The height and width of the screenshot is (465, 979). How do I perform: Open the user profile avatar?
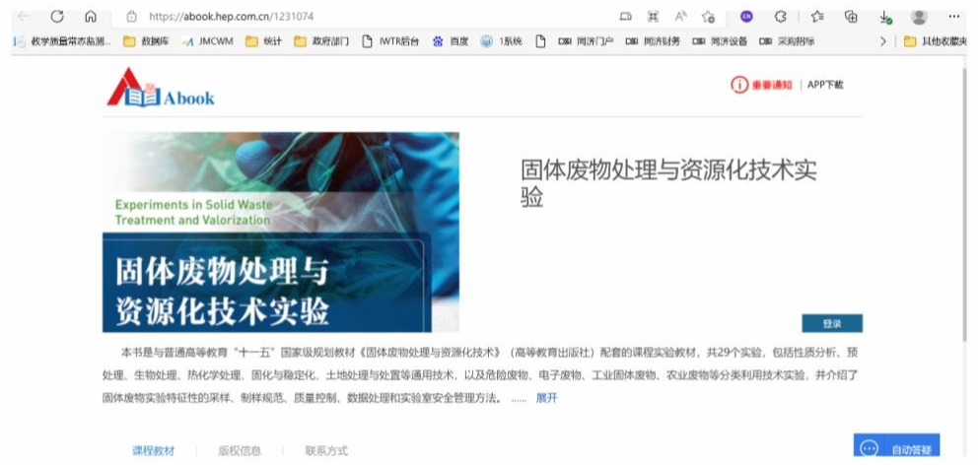[919, 17]
